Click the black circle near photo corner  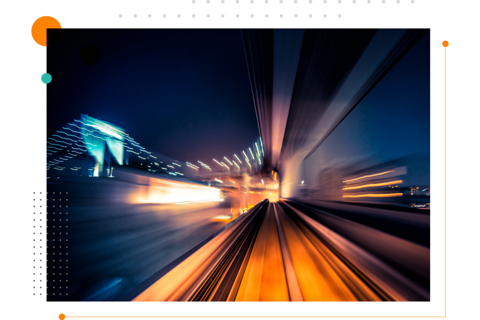(90, 54)
